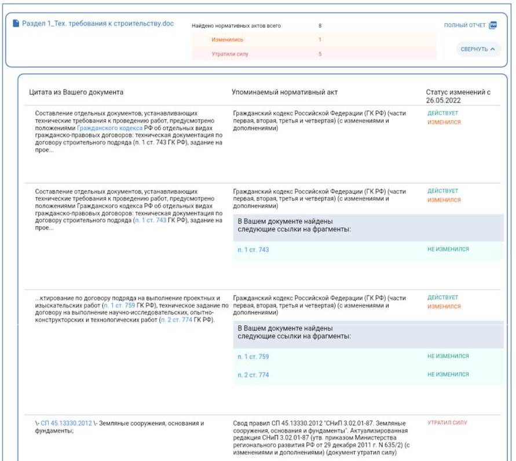Viewport: 516px width, 461px height.
Task: Click the Упоминаемый нормативный акт column header
Action: point(285,93)
